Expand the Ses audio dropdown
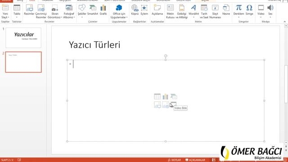288x162 pixels. [270, 18]
